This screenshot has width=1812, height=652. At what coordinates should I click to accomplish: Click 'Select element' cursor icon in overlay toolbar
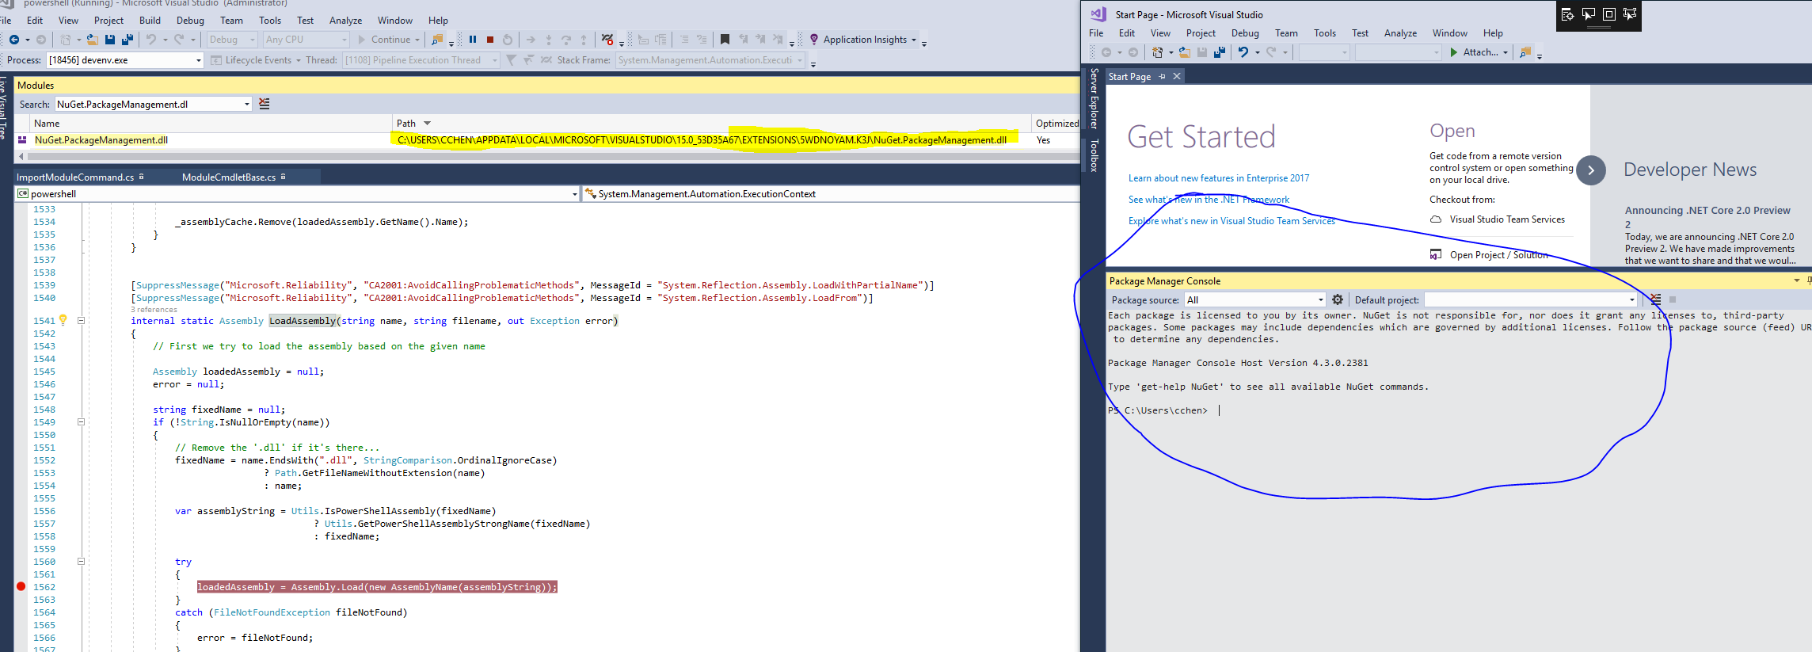coord(1588,14)
